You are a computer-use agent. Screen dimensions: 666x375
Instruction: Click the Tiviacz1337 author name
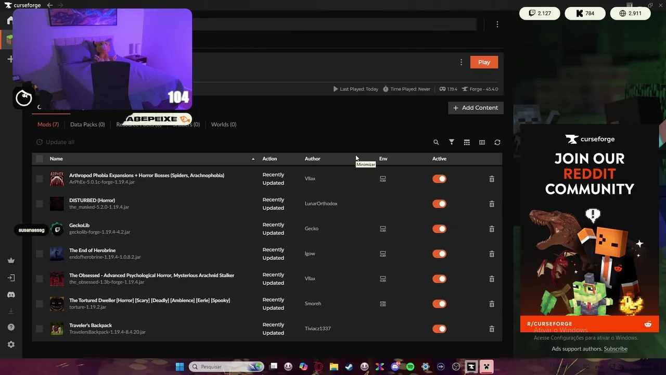point(318,329)
